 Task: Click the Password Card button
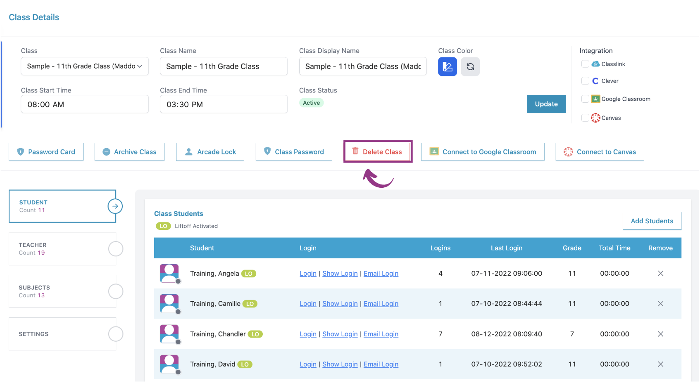point(46,152)
